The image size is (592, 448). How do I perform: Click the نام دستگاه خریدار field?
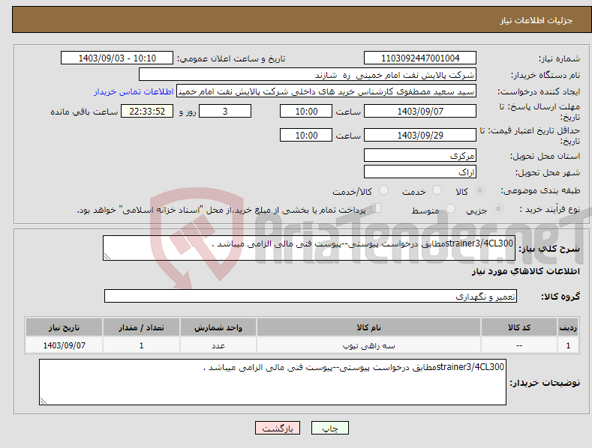(308, 75)
